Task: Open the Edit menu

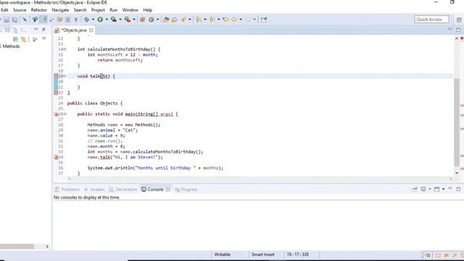Action: 4,9
